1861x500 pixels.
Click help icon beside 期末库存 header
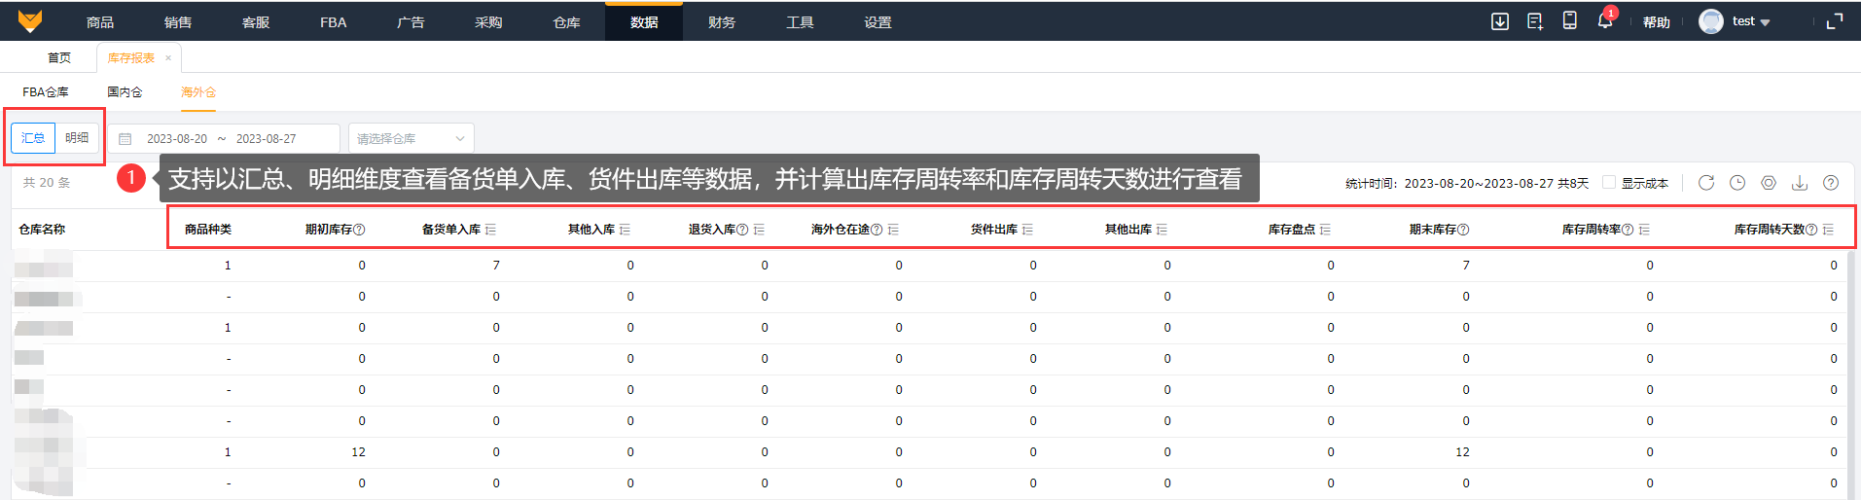tap(1463, 230)
